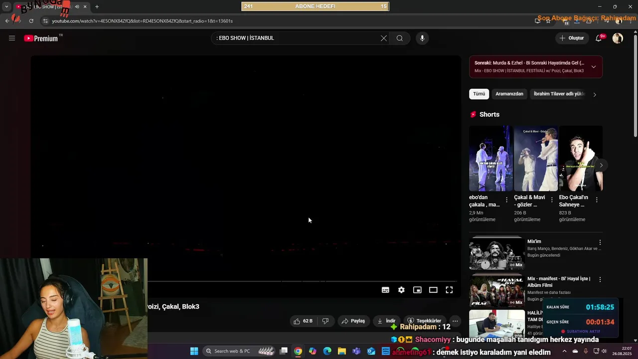
Task: Show next Shorts with the arrow
Action: click(x=601, y=165)
